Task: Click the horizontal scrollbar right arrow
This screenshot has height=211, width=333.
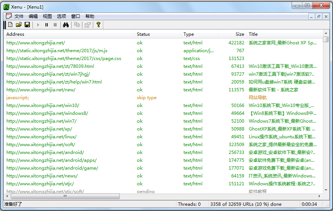Action: click(x=319, y=196)
